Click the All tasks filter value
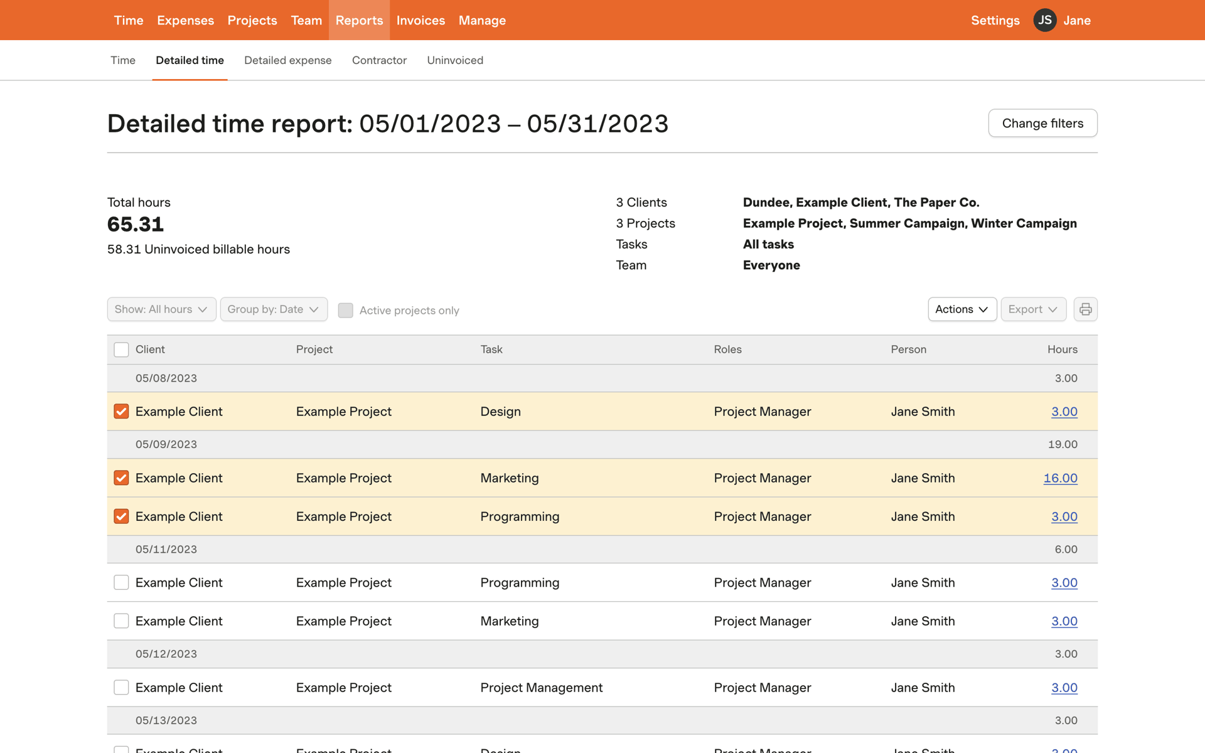The width and height of the screenshot is (1205, 753). point(768,244)
